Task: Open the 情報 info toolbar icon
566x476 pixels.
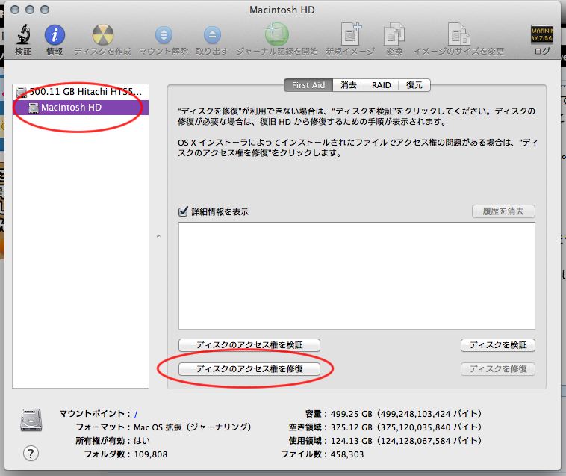Action: [55, 35]
